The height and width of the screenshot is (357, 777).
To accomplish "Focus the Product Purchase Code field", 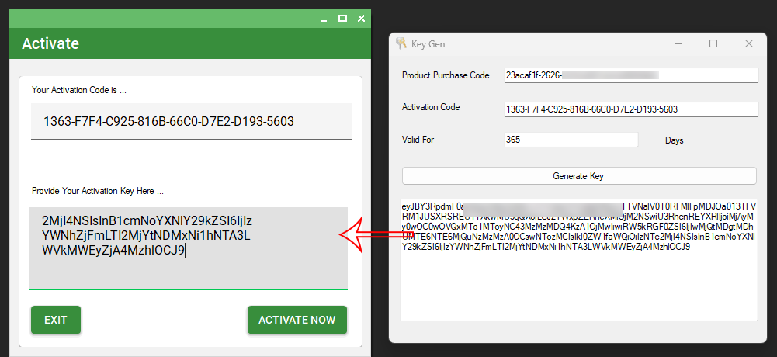I will tap(630, 75).
